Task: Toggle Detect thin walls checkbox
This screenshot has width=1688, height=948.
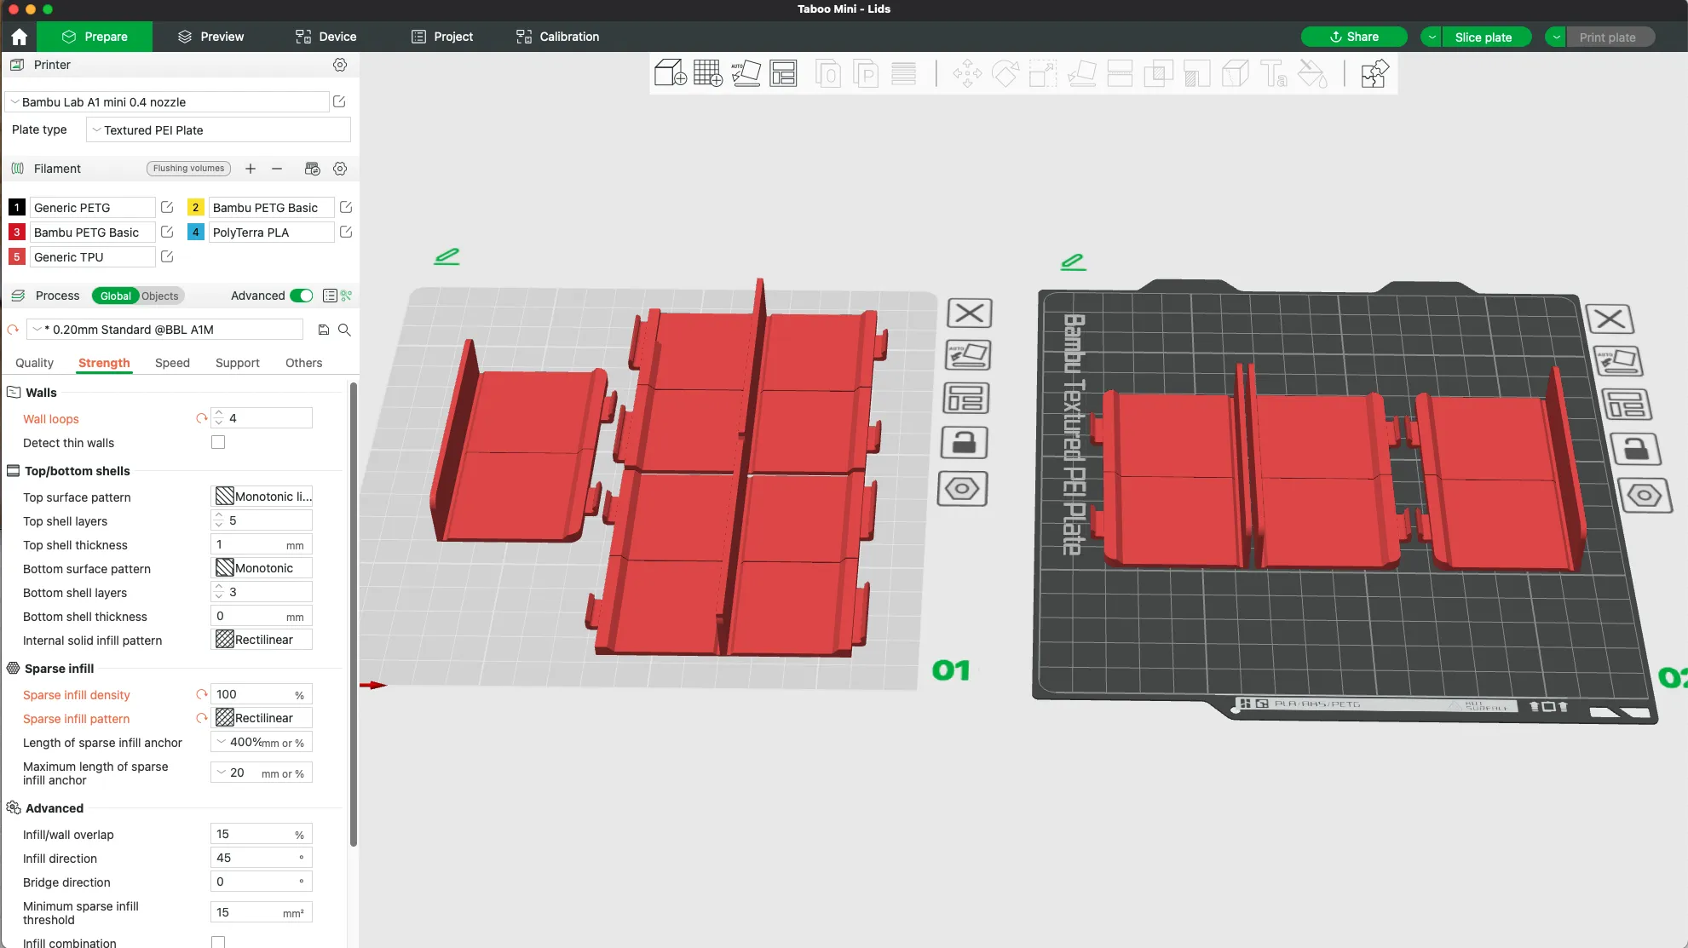Action: [218, 442]
